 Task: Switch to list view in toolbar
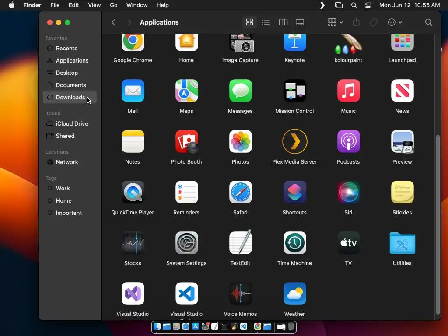[266, 22]
